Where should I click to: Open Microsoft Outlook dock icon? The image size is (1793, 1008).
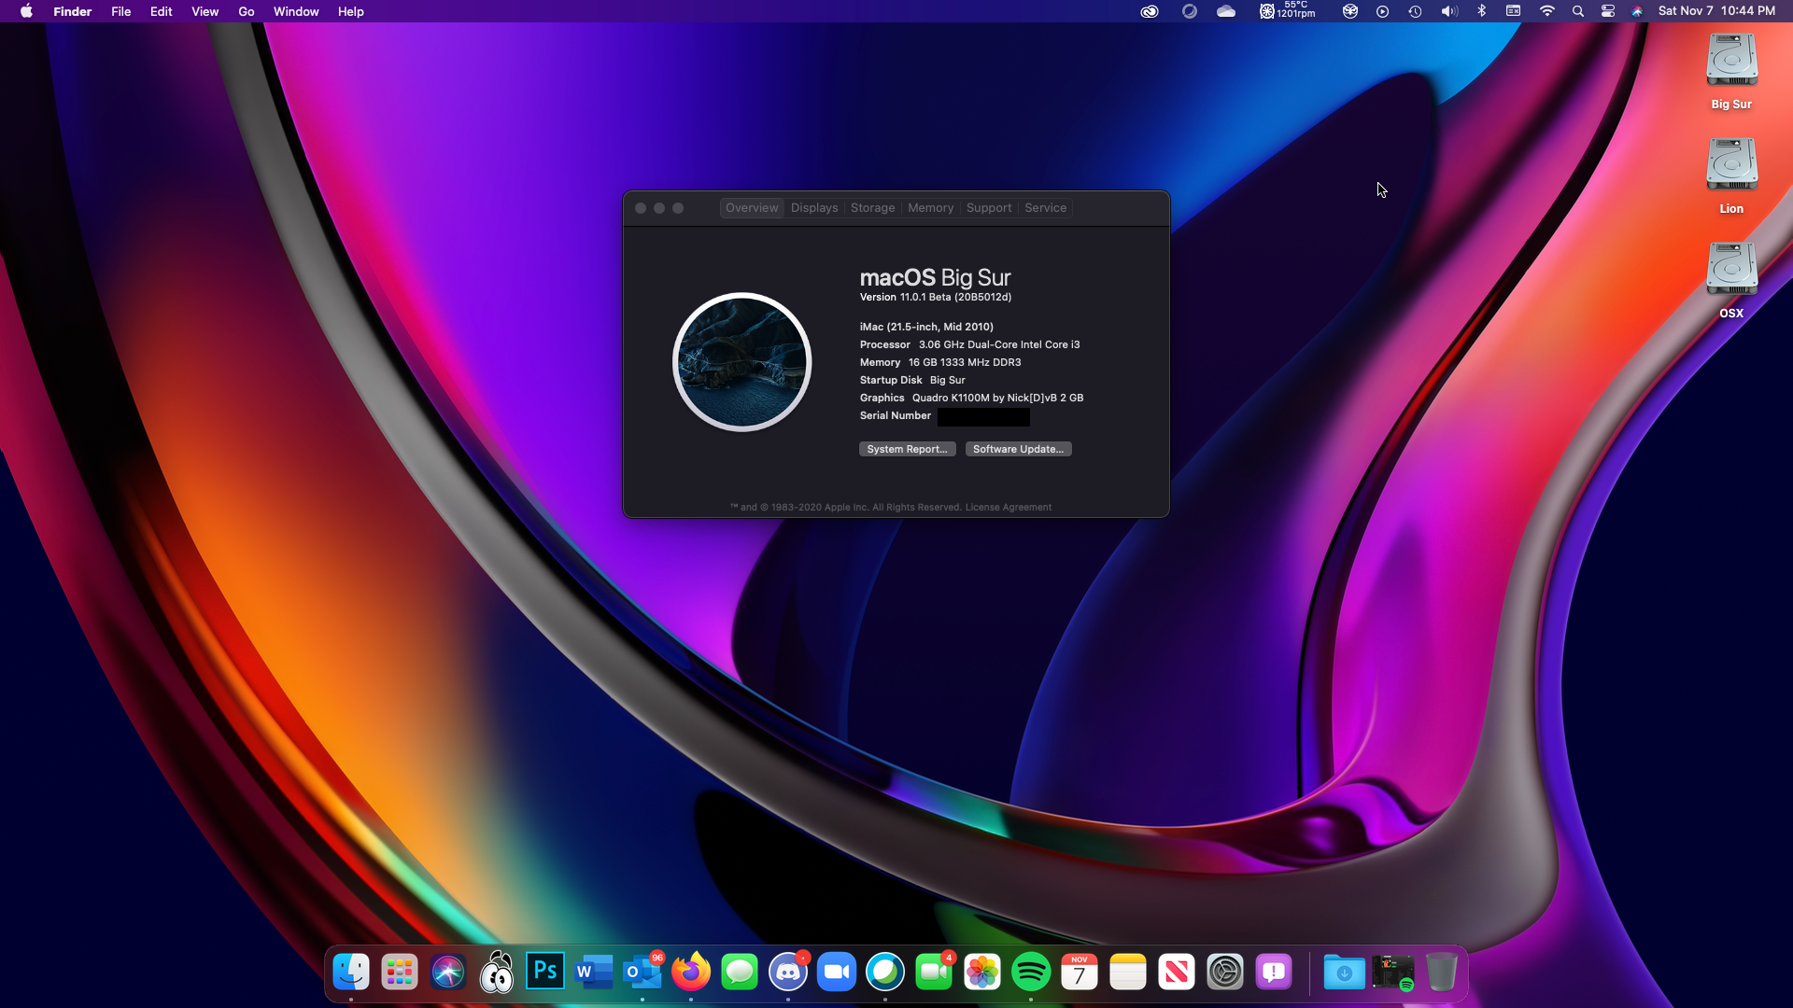click(642, 972)
